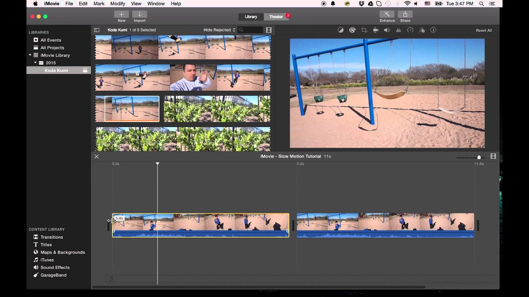
Task: Click the viewer swing set preview
Action: (387, 93)
